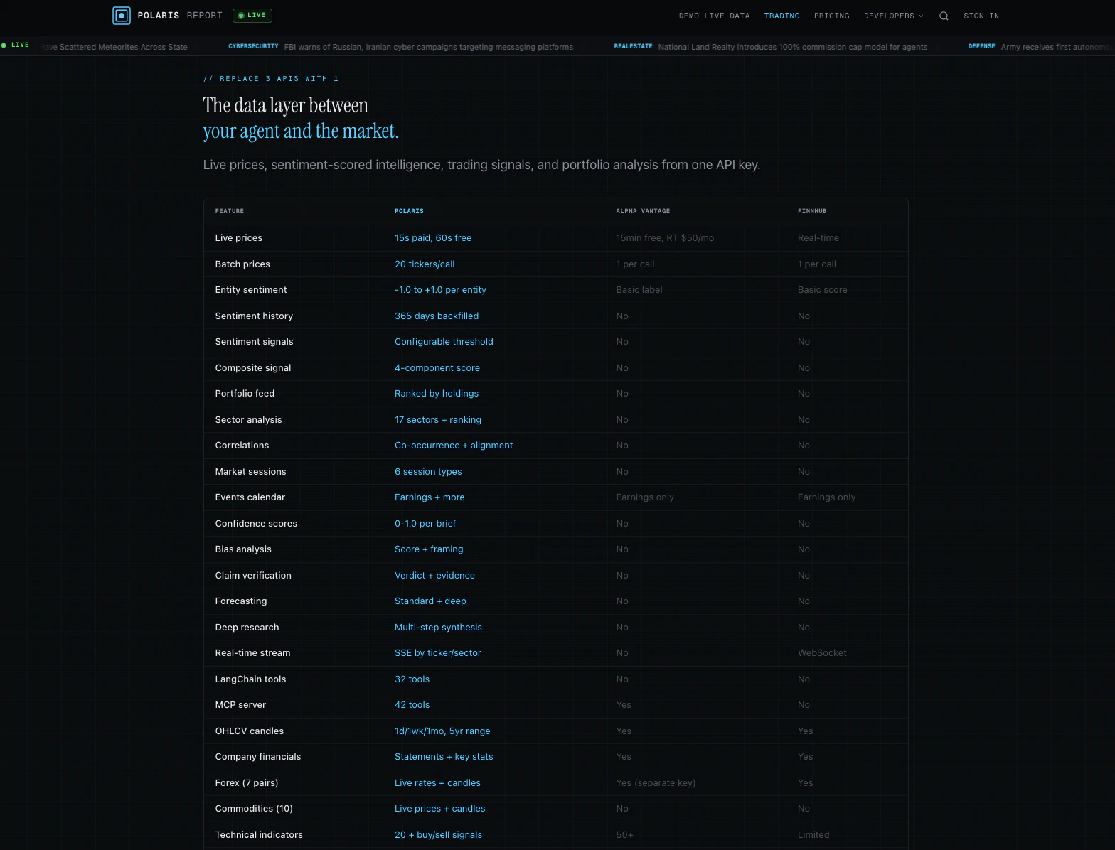Click the Polaris logo icon
The height and width of the screenshot is (850, 1115).
[x=122, y=15]
